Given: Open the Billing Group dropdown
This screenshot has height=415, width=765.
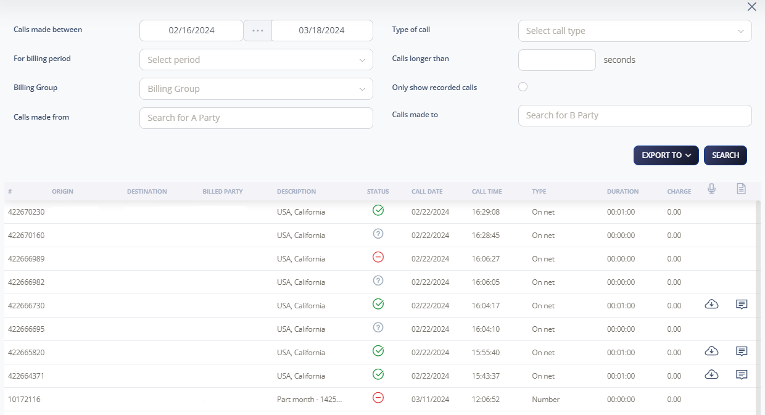Looking at the screenshot, I should pyautogui.click(x=256, y=89).
